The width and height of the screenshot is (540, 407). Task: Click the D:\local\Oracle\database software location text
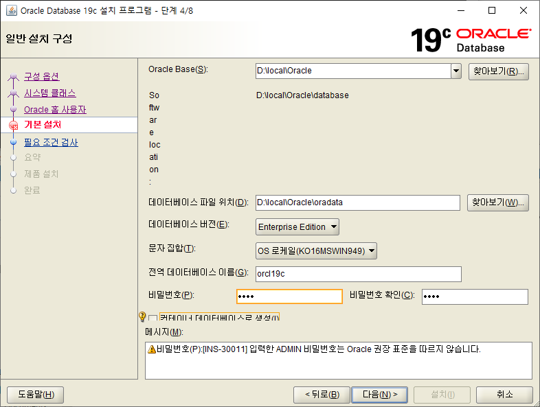click(x=302, y=95)
